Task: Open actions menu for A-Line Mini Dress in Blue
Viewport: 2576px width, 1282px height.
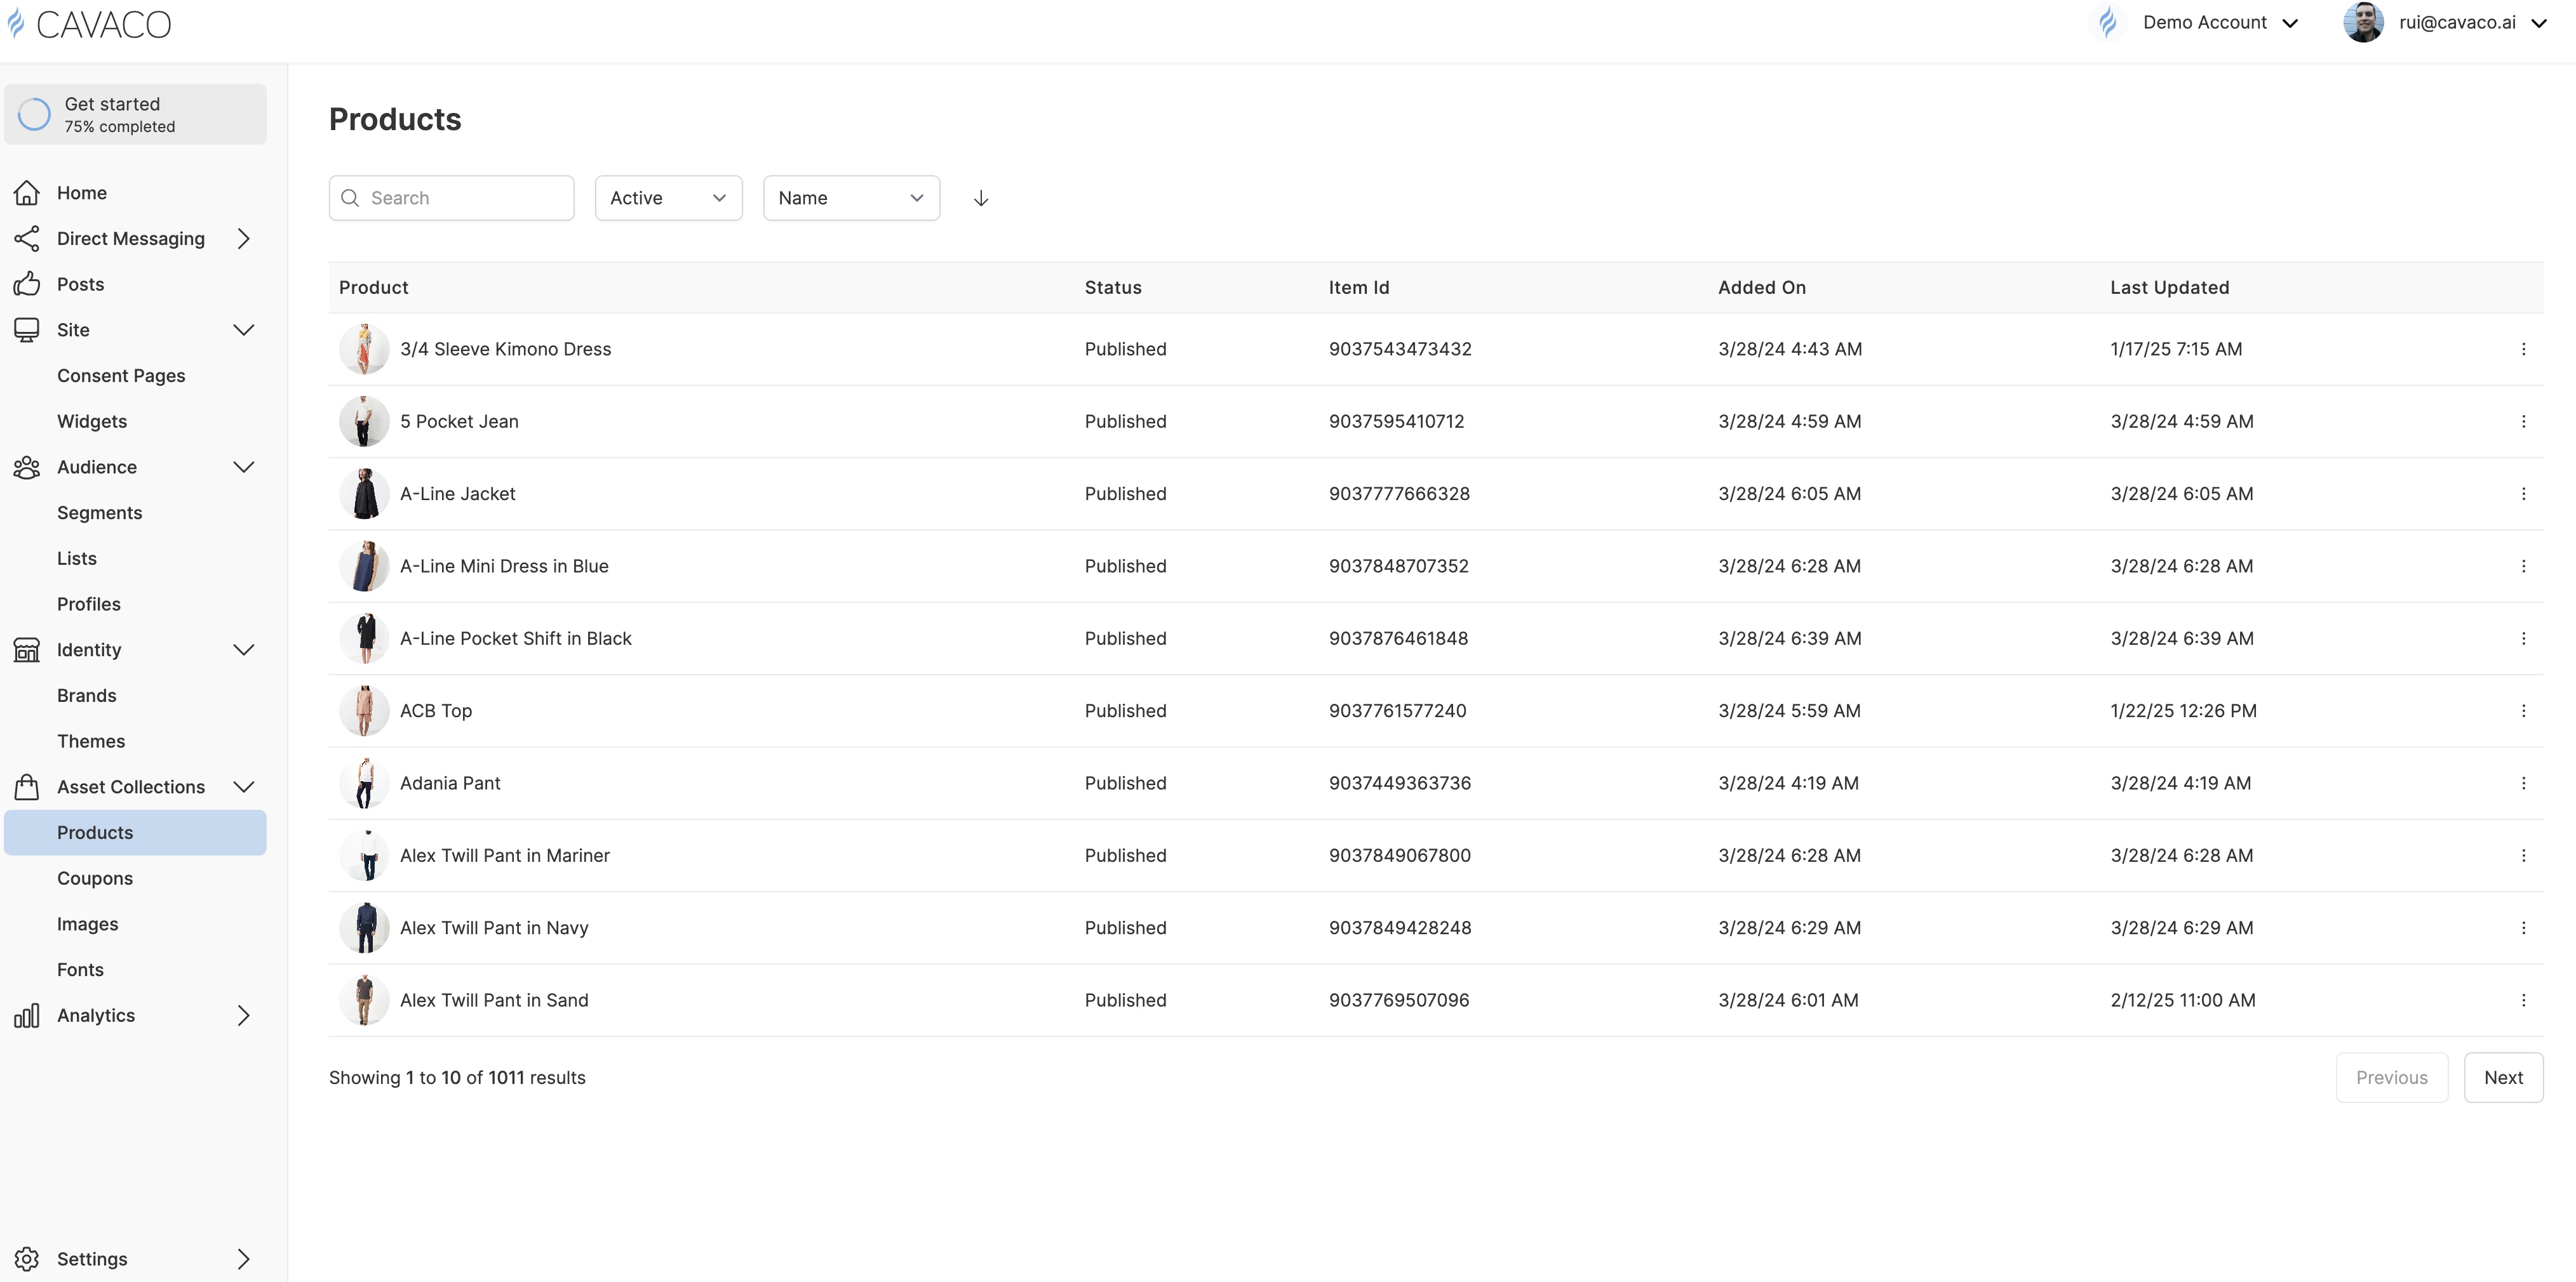Action: tap(2523, 567)
